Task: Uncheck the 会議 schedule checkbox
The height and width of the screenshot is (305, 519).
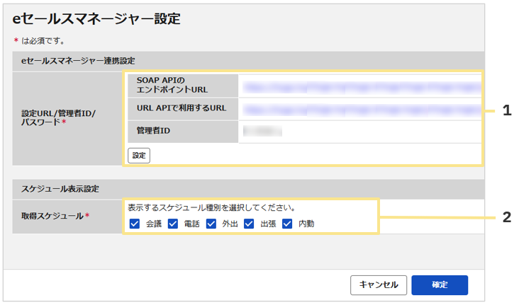Action: [x=135, y=224]
